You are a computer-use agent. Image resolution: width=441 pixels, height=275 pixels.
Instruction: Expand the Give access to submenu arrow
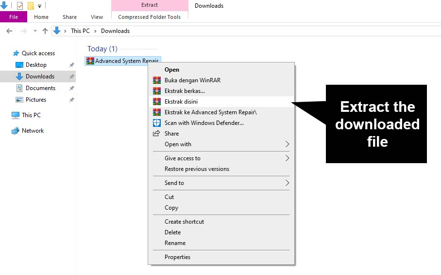tap(287, 158)
